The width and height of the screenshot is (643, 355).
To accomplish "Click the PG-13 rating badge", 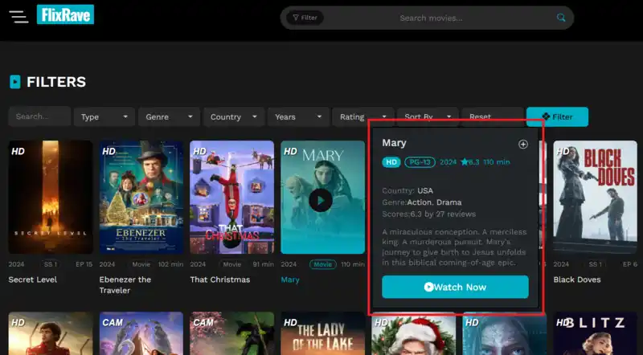I will pos(419,162).
